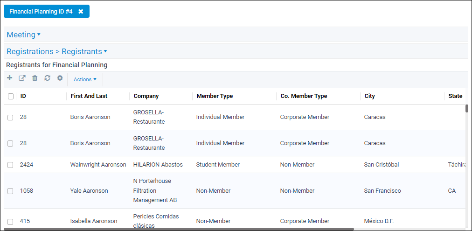Check the Isabella Aaronson row checkbox
Screen dimensions: 472x231
click(x=11, y=222)
